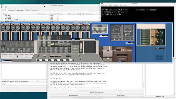Open Terminal Tabs menu
The width and height of the screenshot is (176, 99).
(x=121, y=5)
